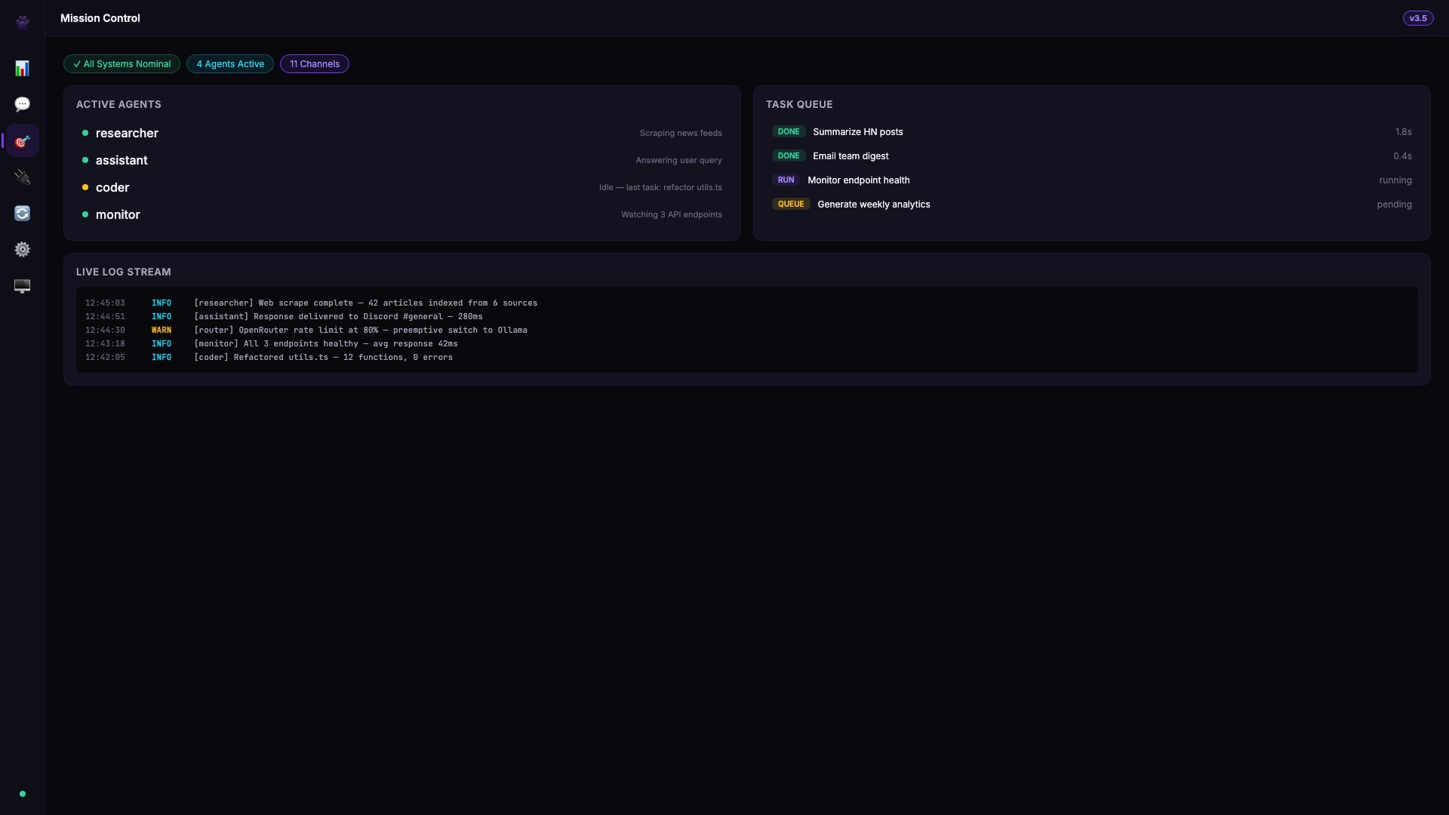
Task: Open the plug integrations icon
Action: 23,177
